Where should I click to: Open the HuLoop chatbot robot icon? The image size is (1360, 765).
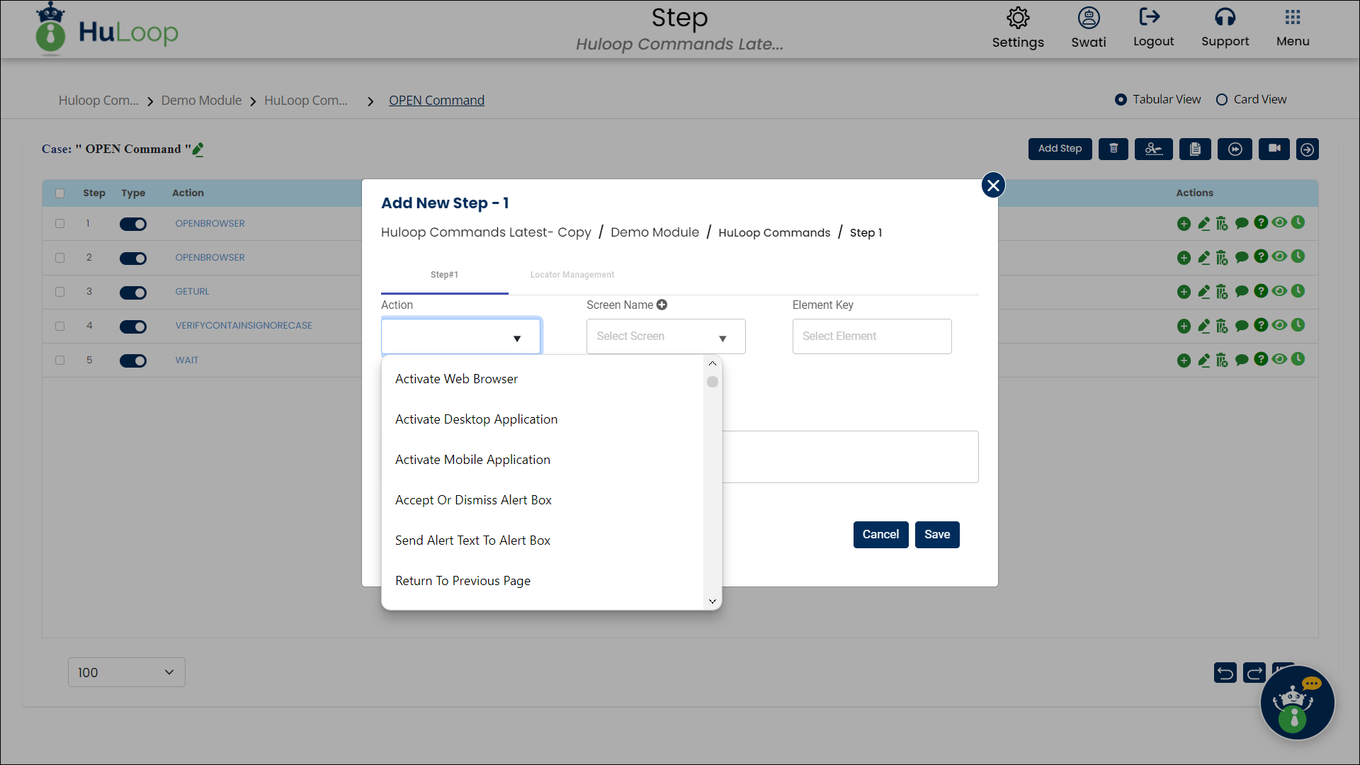coord(1298,703)
